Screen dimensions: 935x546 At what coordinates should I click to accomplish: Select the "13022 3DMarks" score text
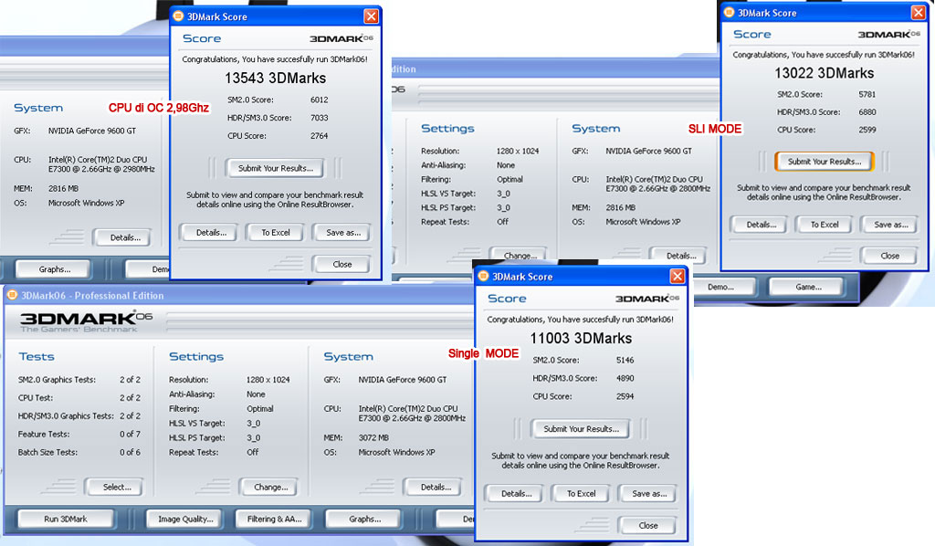[x=825, y=73]
